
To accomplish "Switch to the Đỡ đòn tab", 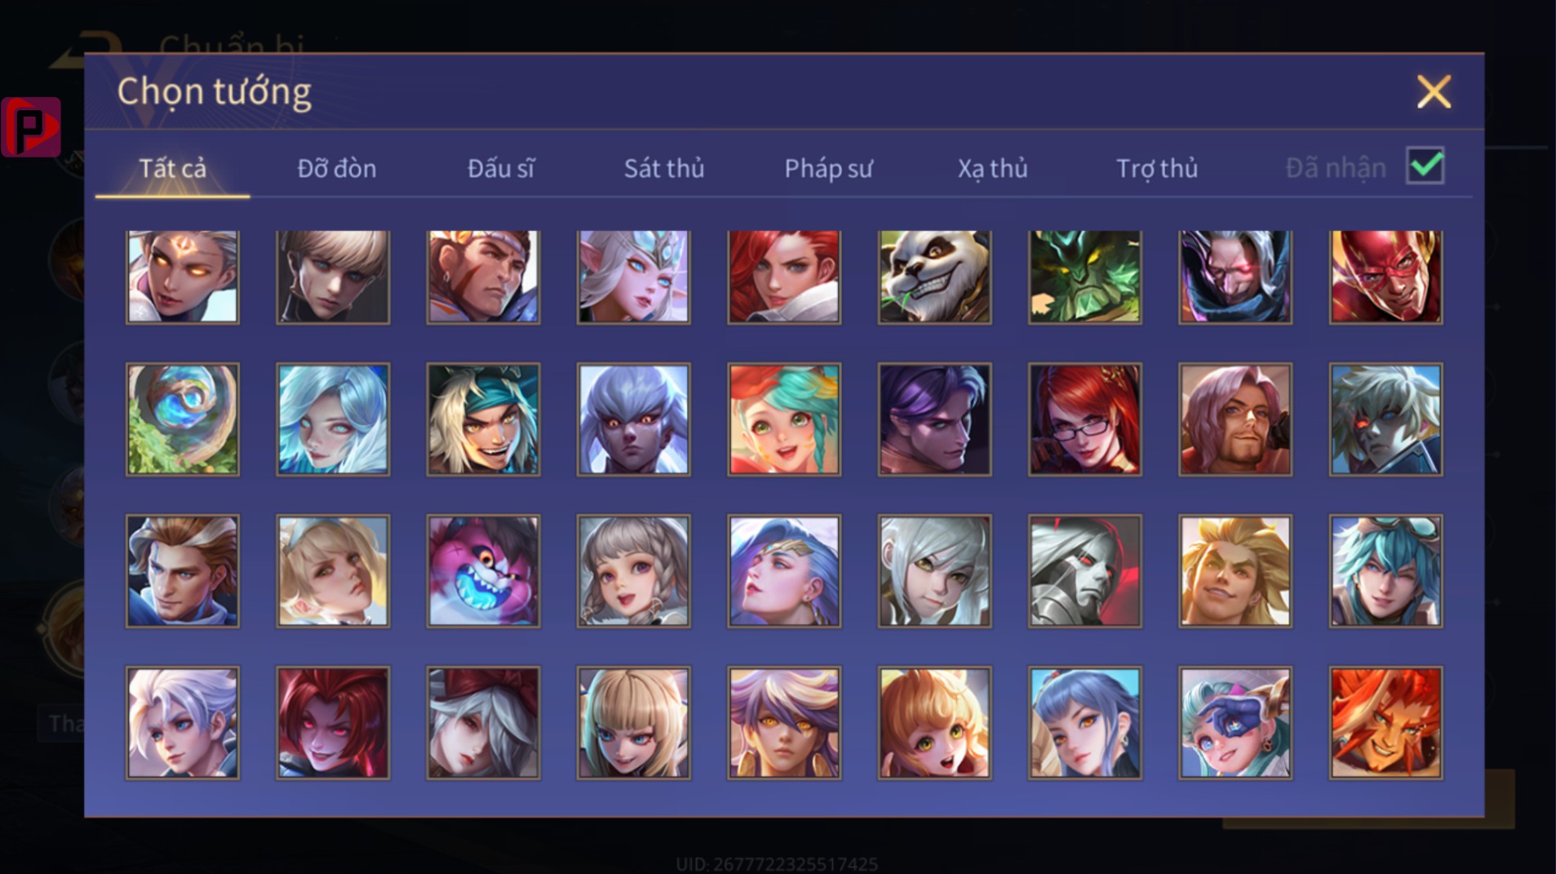I will click(336, 168).
